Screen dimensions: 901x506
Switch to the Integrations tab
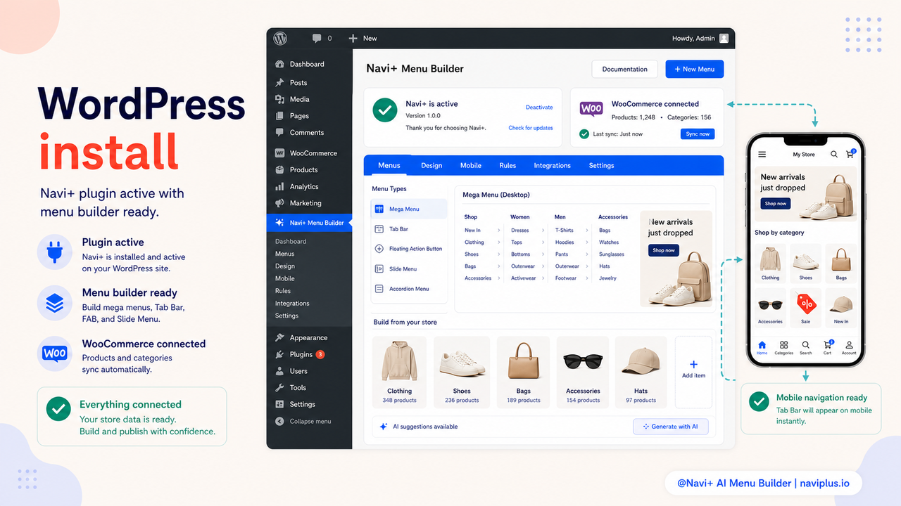(553, 165)
